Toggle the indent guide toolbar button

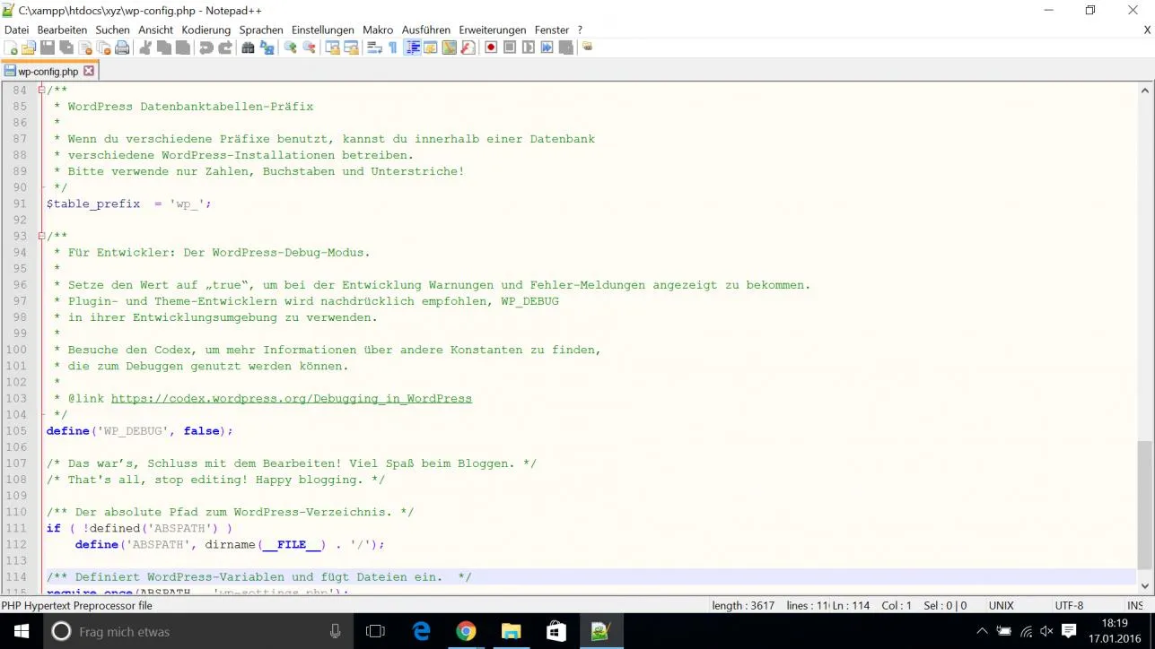coord(412,48)
